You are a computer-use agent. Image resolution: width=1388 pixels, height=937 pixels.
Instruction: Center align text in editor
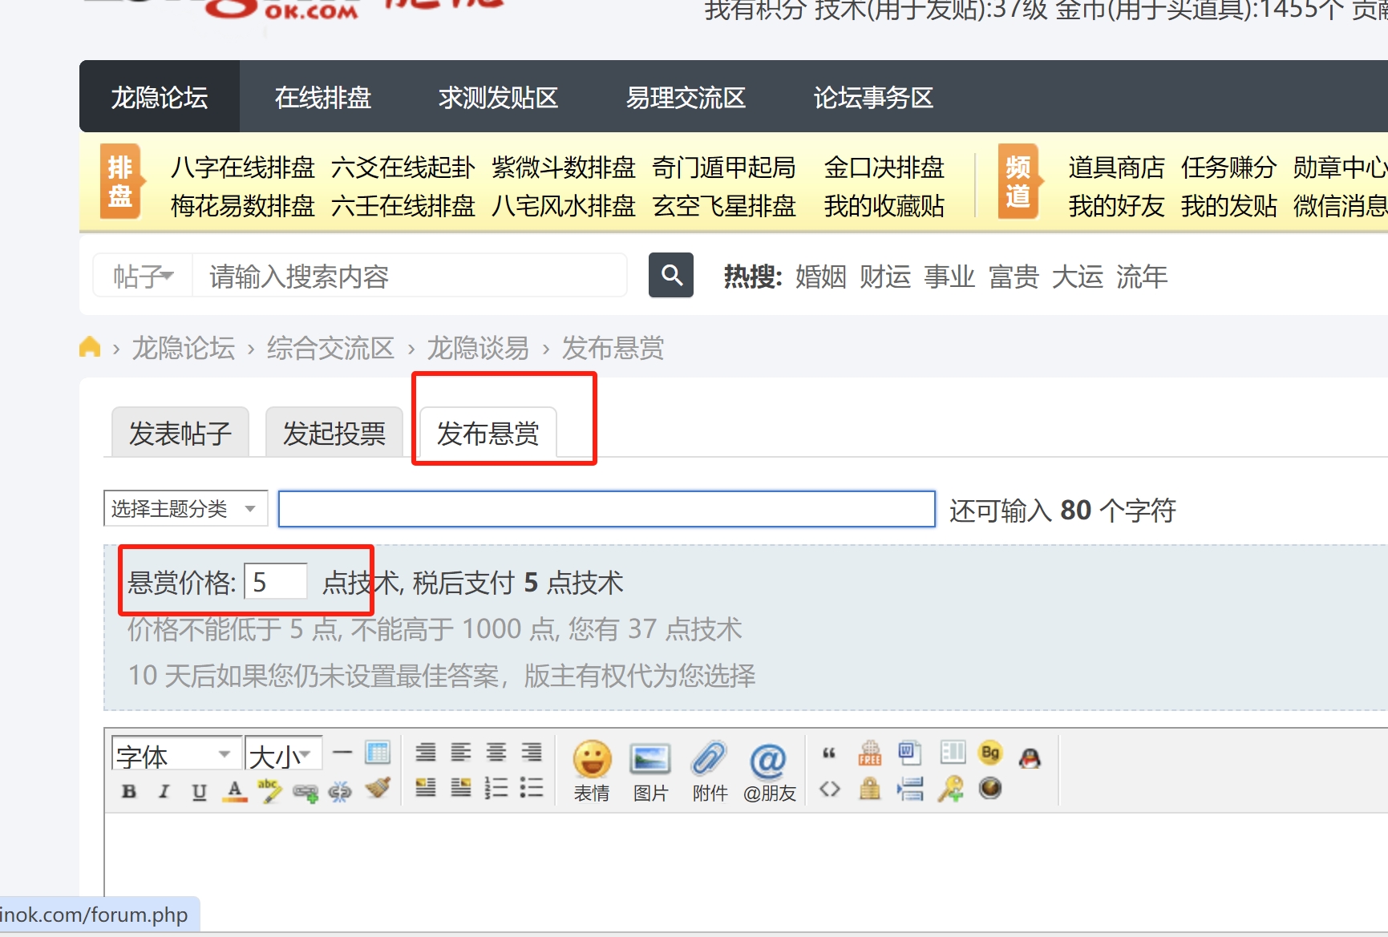[496, 752]
